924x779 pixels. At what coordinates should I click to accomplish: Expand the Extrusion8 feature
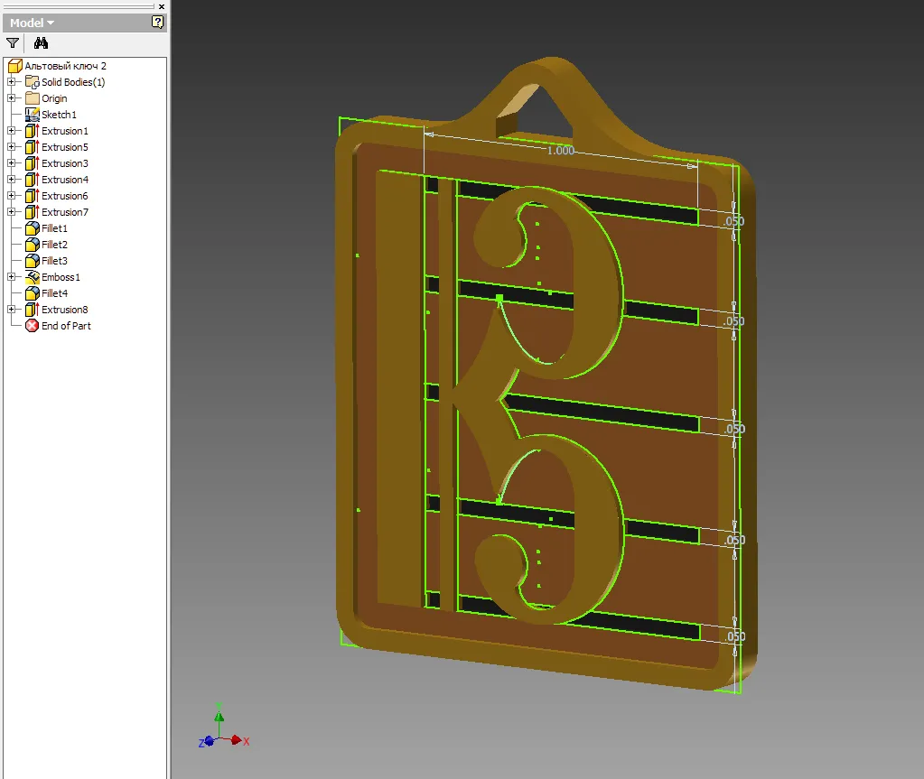pos(11,309)
